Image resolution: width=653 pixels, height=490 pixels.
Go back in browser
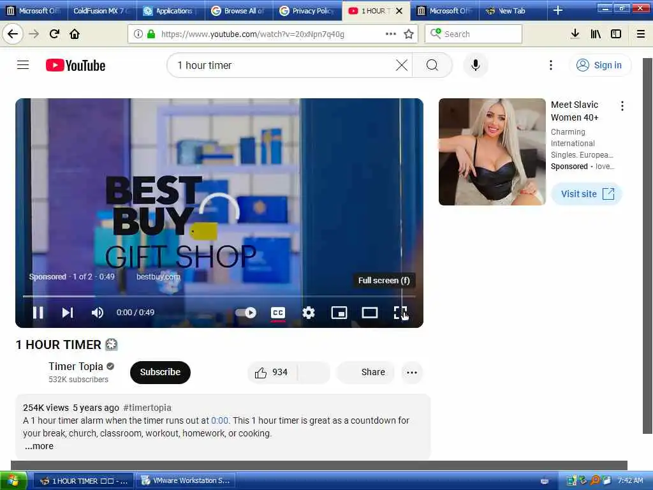click(13, 34)
